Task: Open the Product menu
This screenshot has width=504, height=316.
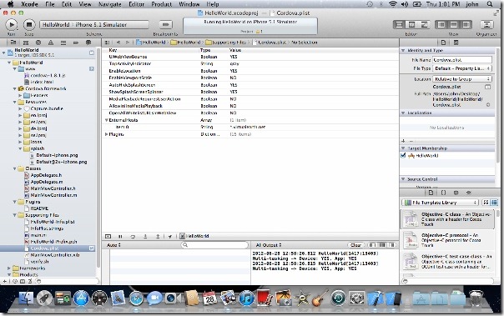Action: (162, 4)
